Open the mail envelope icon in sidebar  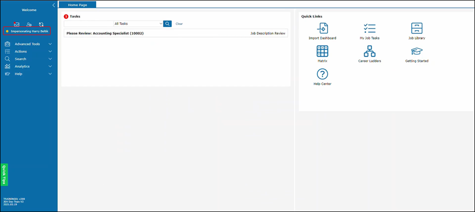(x=16, y=24)
